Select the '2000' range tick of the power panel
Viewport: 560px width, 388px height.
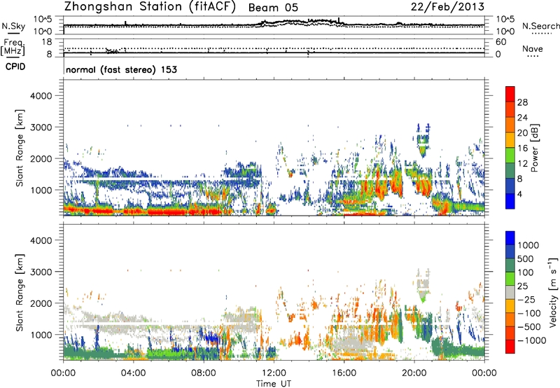(41, 158)
